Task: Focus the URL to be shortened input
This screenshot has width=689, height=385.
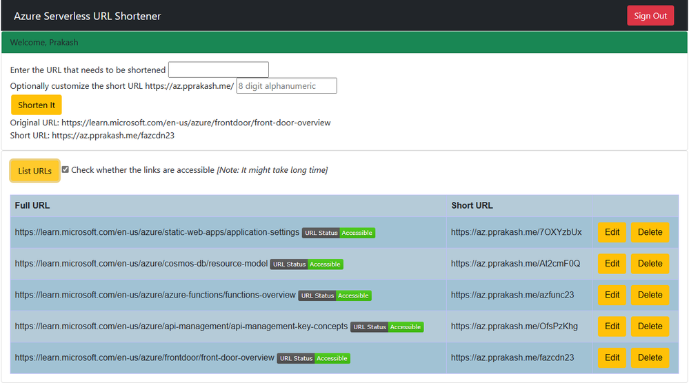Action: pyautogui.click(x=219, y=70)
